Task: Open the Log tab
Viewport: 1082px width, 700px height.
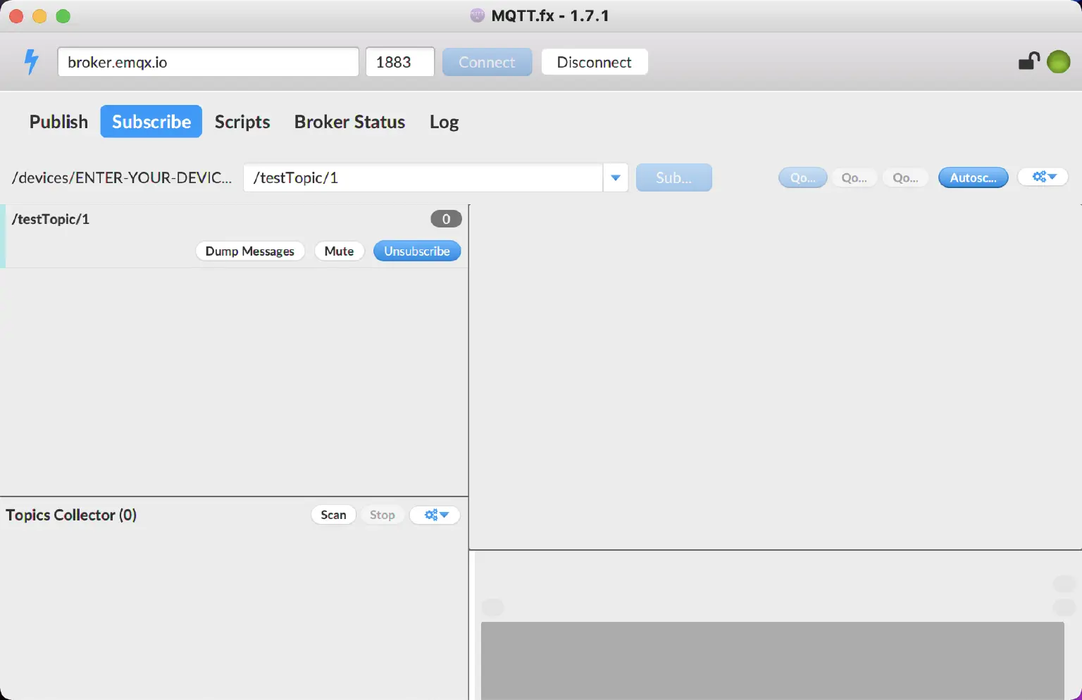Action: (444, 122)
